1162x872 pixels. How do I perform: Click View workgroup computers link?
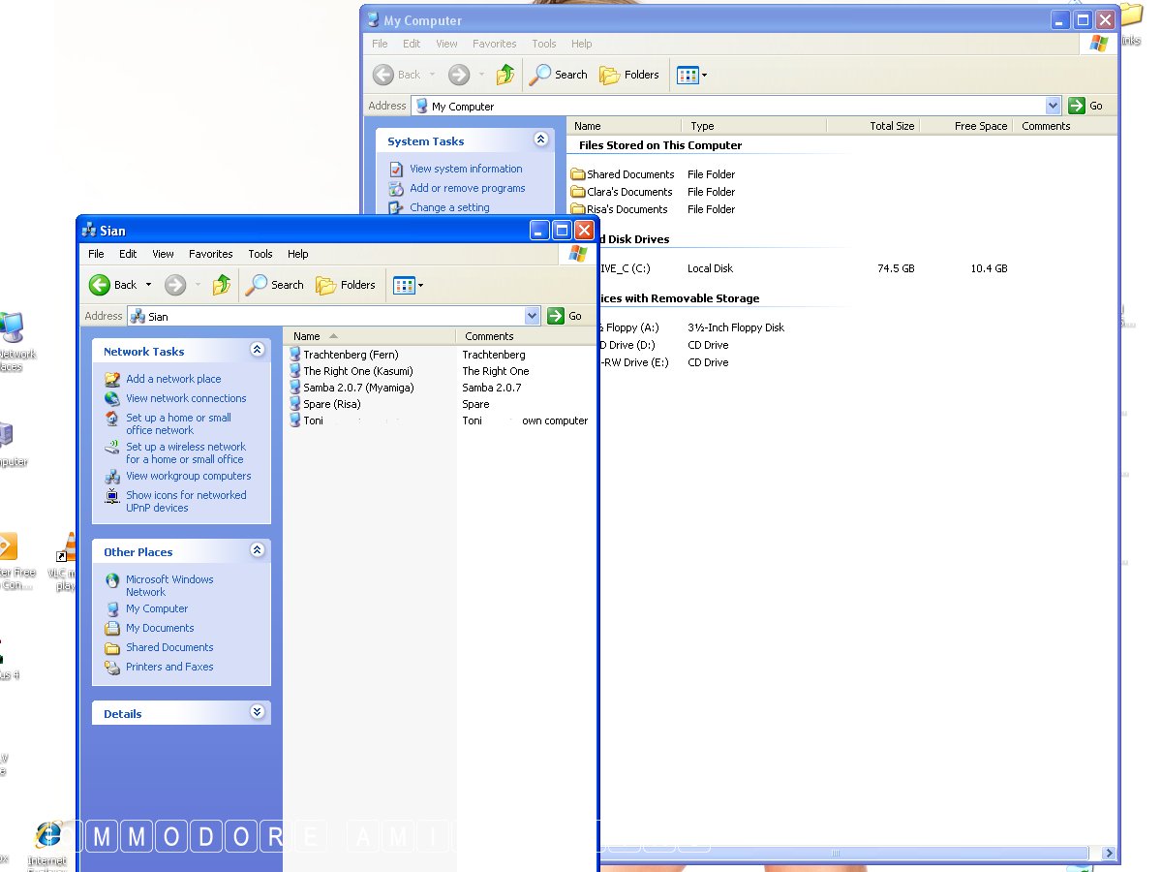point(188,476)
